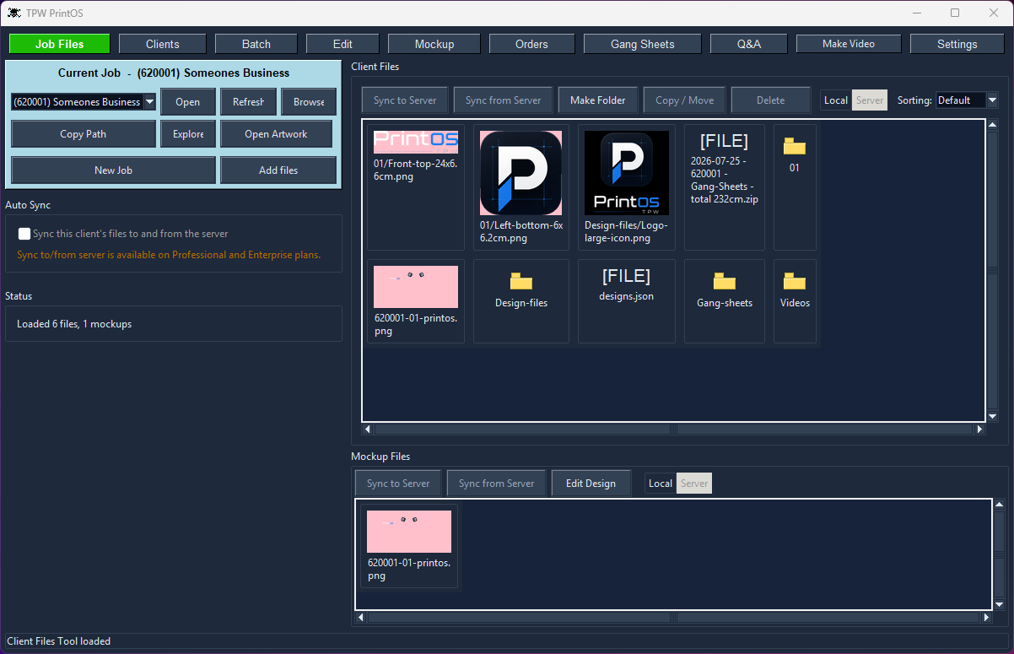Switch Client Files view to Local

836,100
